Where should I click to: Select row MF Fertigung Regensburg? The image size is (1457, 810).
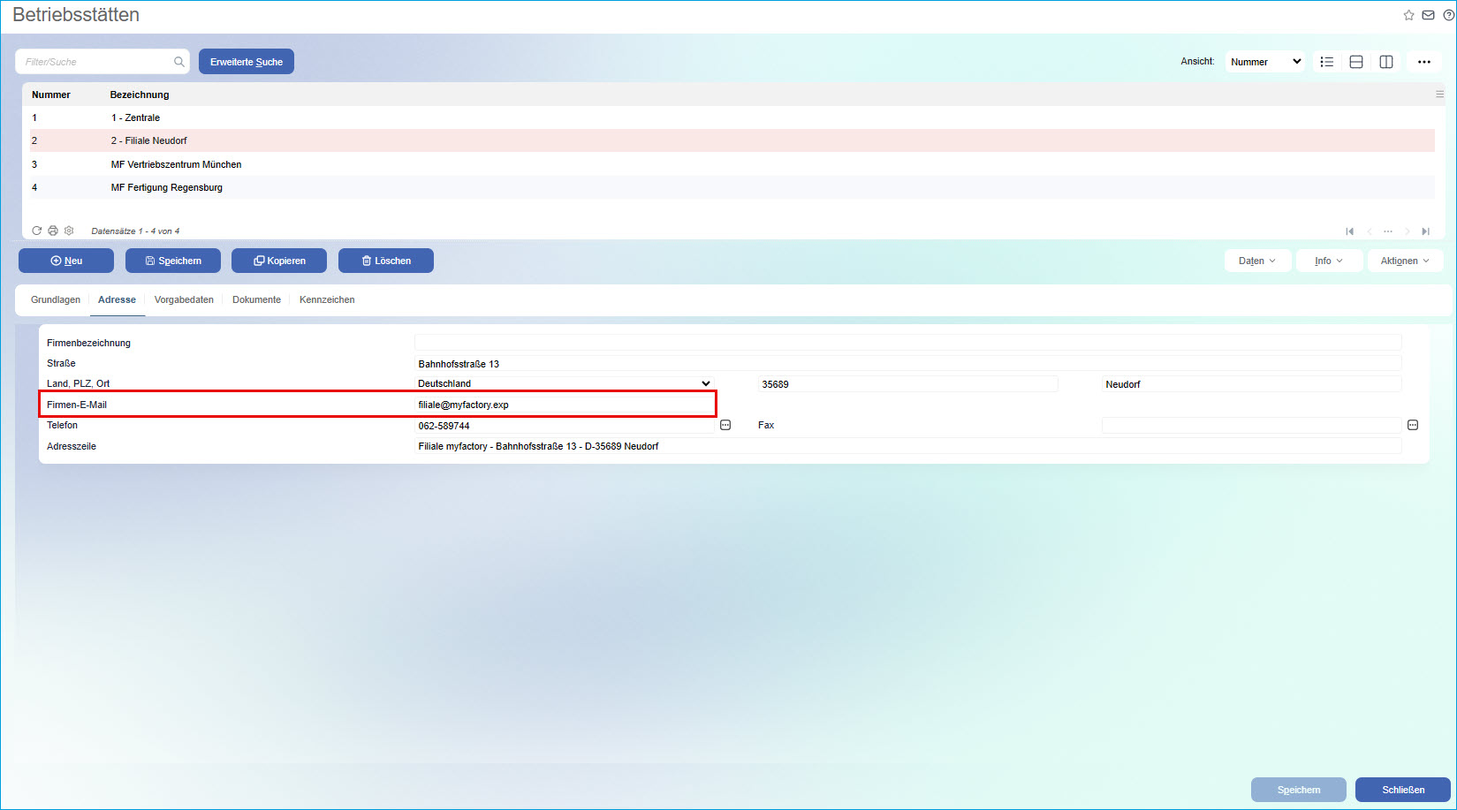click(x=732, y=187)
